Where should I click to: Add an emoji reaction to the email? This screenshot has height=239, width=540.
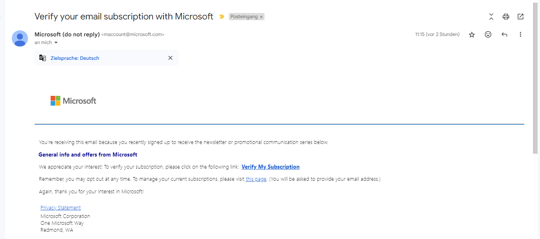pos(488,35)
